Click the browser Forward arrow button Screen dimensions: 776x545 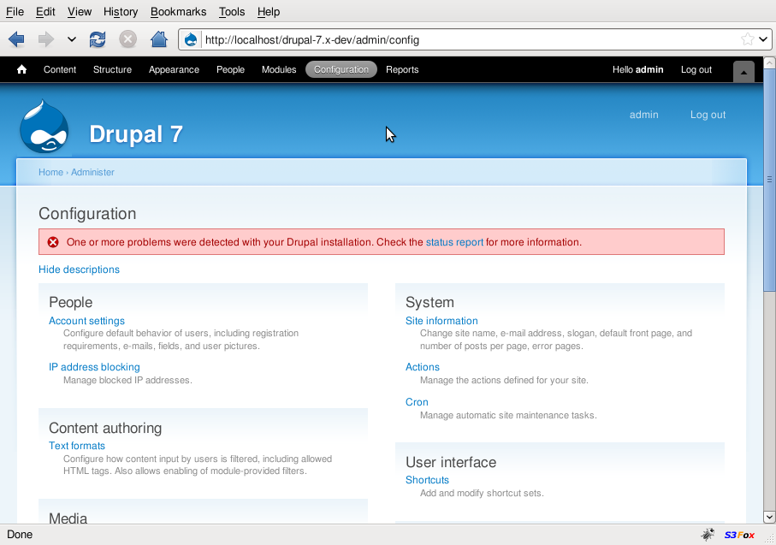pyautogui.click(x=46, y=39)
